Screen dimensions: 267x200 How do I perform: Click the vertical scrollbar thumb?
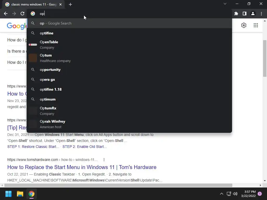(x=265, y=58)
